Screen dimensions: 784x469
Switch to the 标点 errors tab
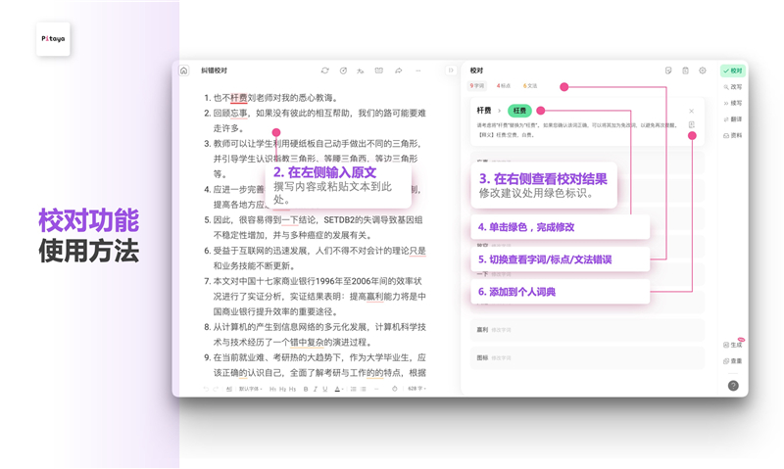pyautogui.click(x=504, y=86)
